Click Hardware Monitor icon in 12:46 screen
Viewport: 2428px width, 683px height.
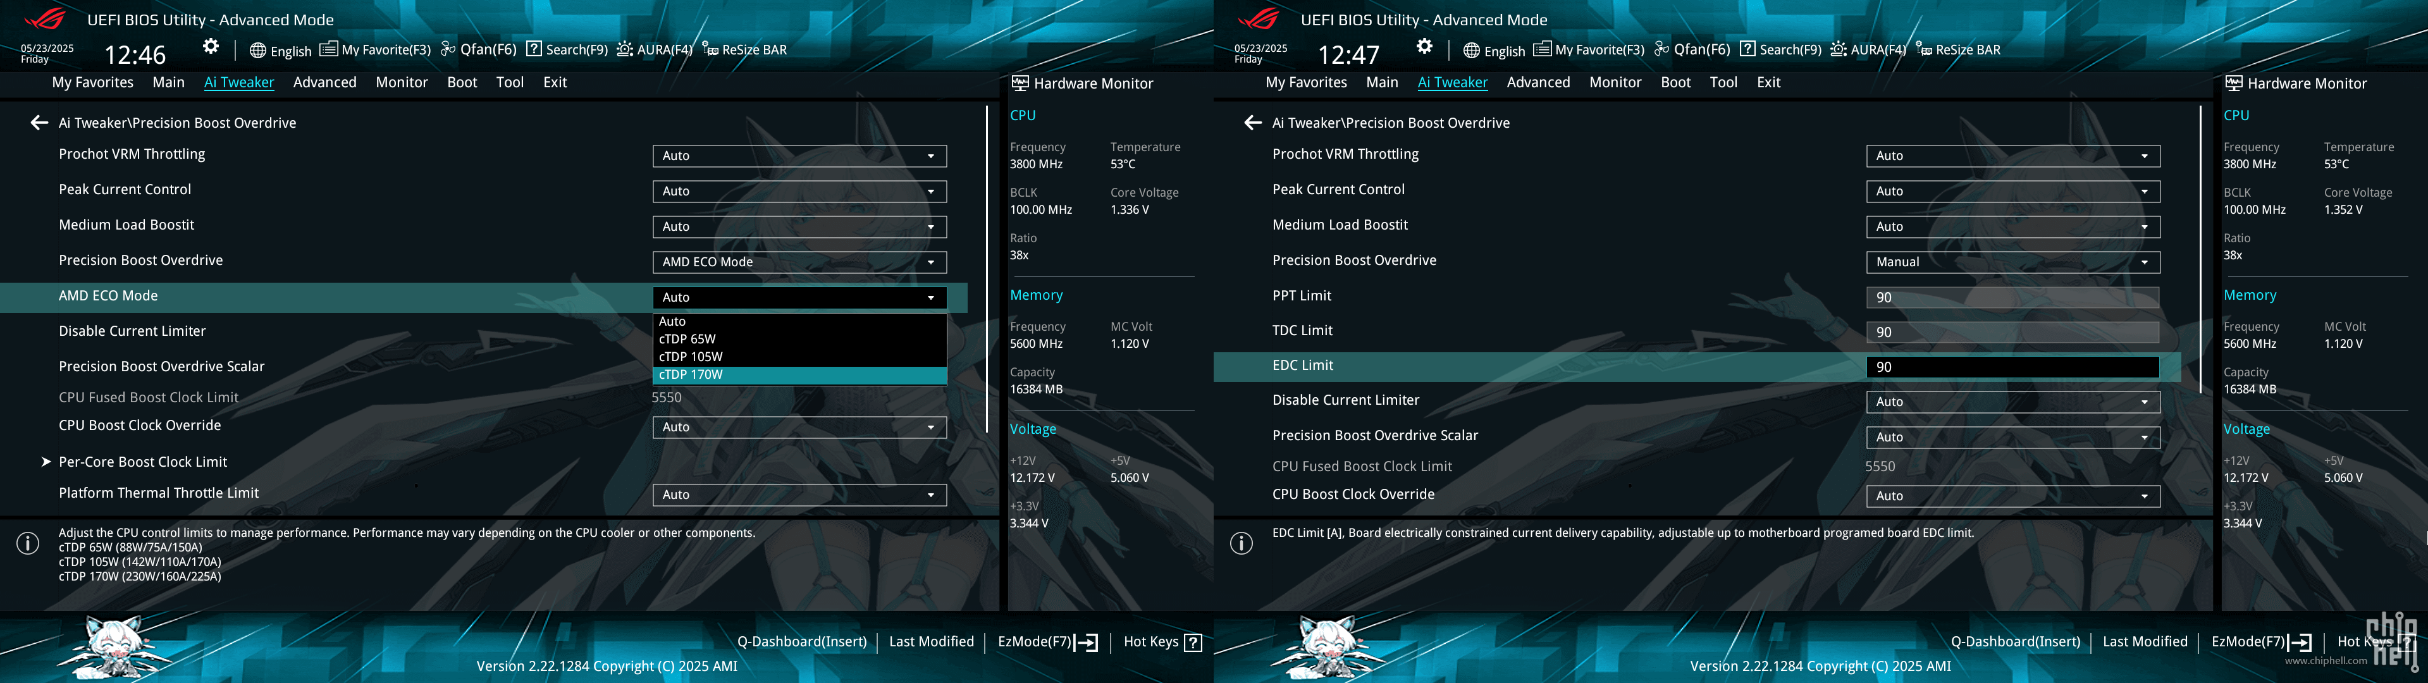[x=1020, y=83]
